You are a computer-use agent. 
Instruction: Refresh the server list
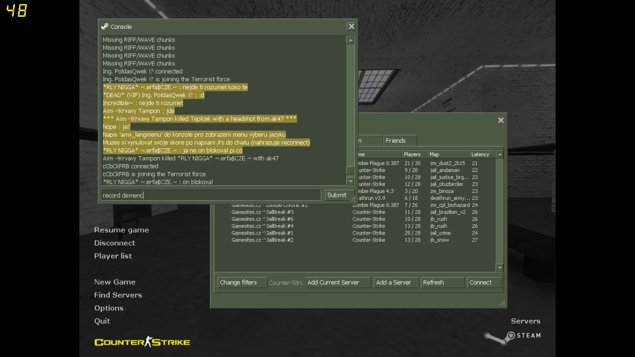coord(442,283)
